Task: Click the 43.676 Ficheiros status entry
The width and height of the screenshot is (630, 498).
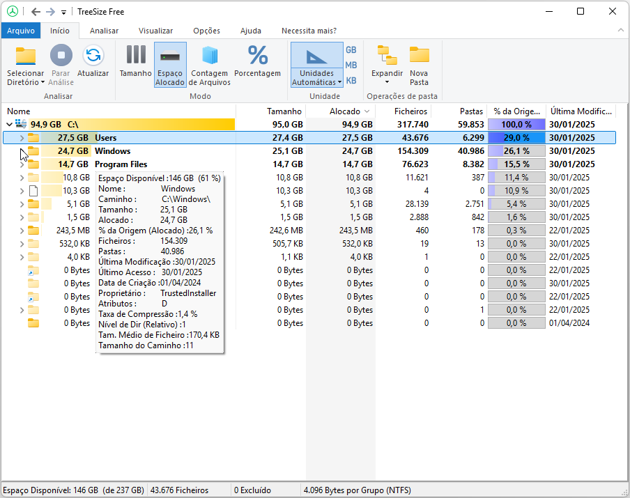Action: pyautogui.click(x=179, y=490)
